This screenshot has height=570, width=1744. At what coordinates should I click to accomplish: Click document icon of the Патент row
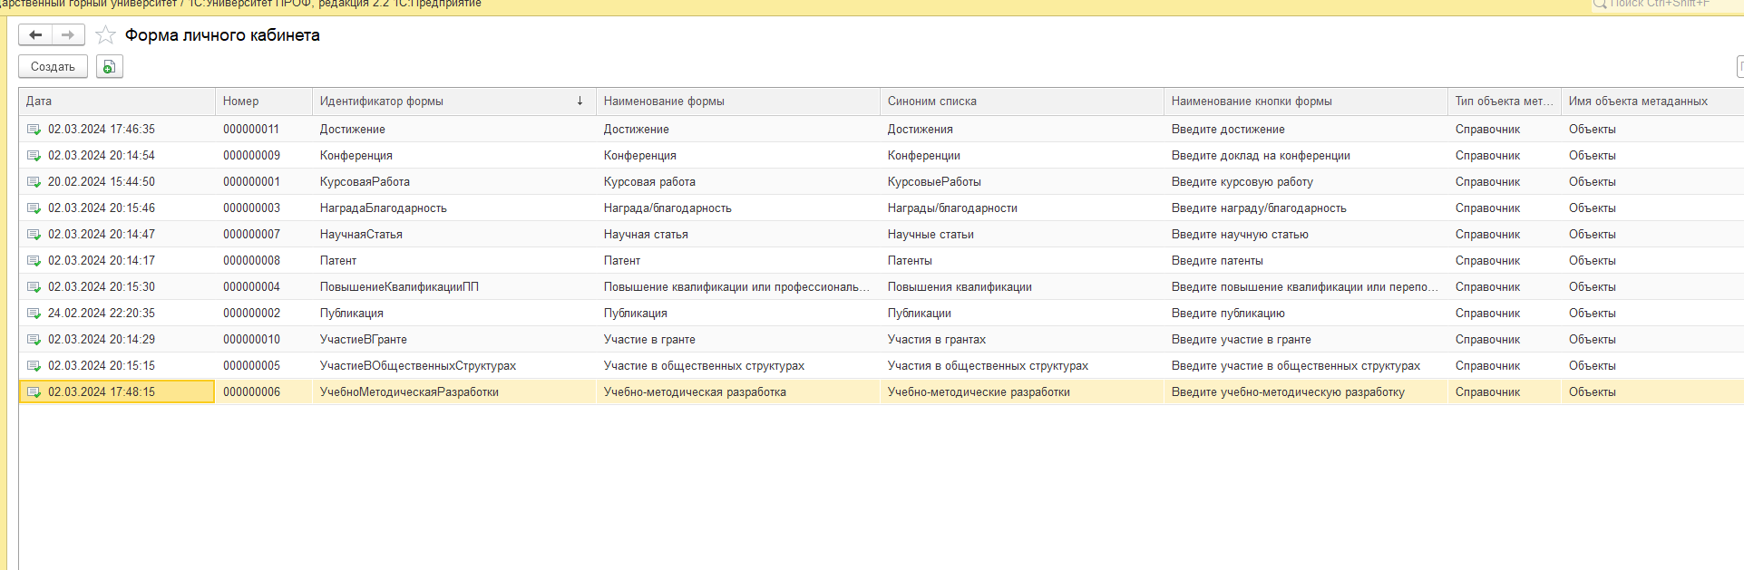click(34, 261)
